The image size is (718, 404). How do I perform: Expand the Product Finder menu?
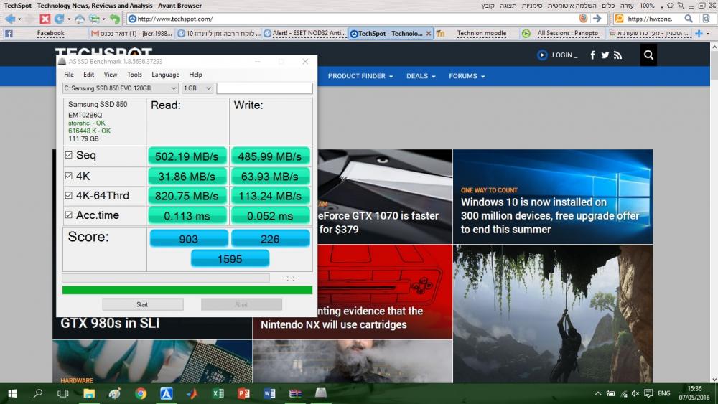click(x=360, y=76)
